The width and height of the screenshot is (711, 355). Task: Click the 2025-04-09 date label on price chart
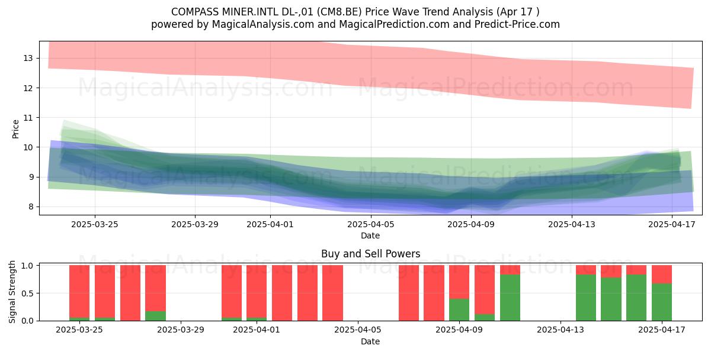click(x=470, y=224)
